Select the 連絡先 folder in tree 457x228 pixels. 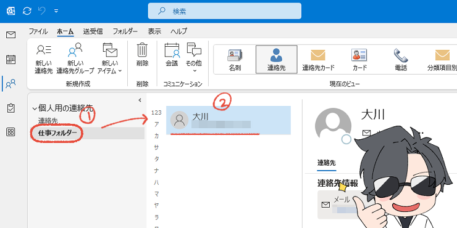coord(48,120)
